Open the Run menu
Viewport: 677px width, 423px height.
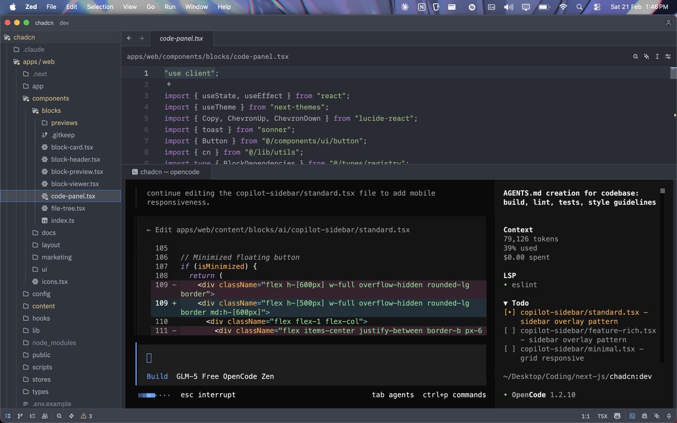[170, 7]
